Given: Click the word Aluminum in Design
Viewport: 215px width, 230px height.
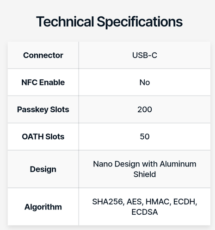Looking at the screenshot, I should point(178,164).
